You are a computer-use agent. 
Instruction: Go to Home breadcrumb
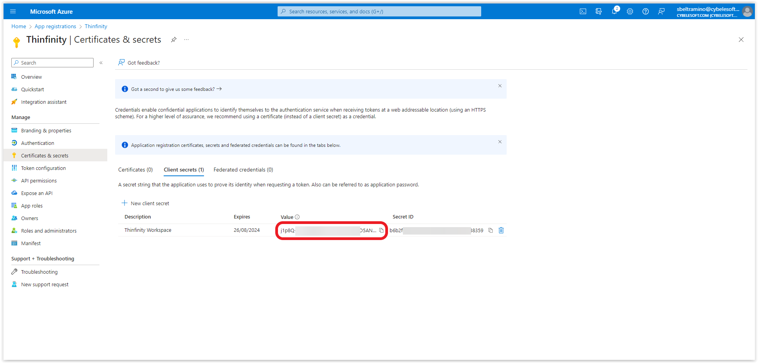pyautogui.click(x=18, y=26)
